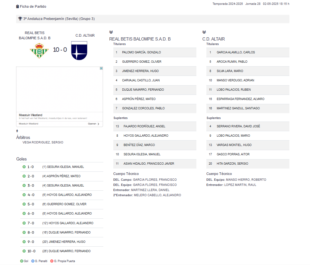Click the goal icon for 4-0

24,195
